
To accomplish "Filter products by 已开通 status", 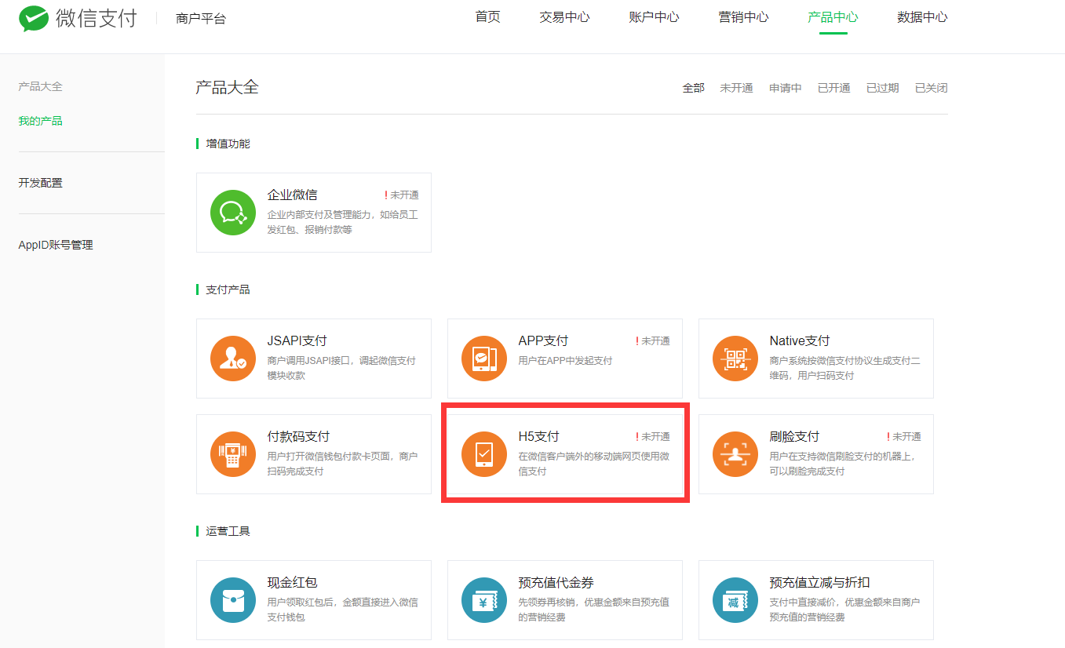I will [834, 88].
